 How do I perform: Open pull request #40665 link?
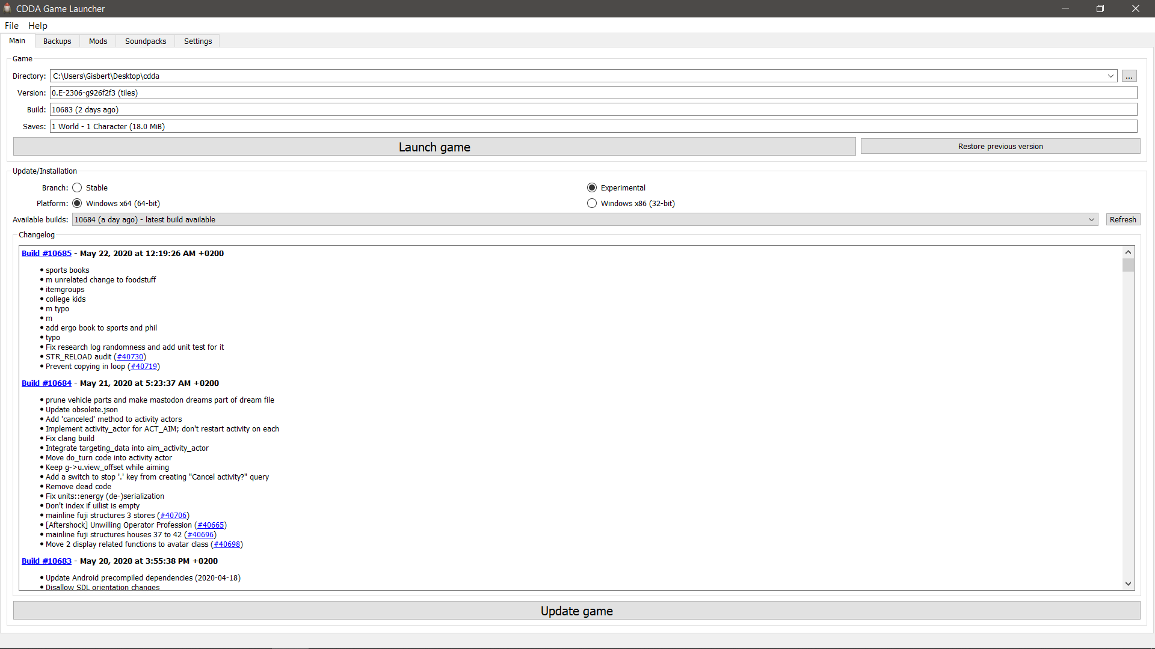(211, 525)
